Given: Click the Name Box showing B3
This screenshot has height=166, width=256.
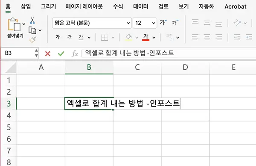Looking at the screenshot, I should 17,53.
